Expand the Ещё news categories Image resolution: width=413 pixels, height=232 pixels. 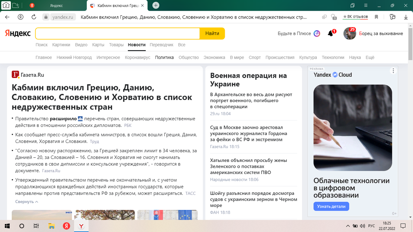tap(370, 57)
